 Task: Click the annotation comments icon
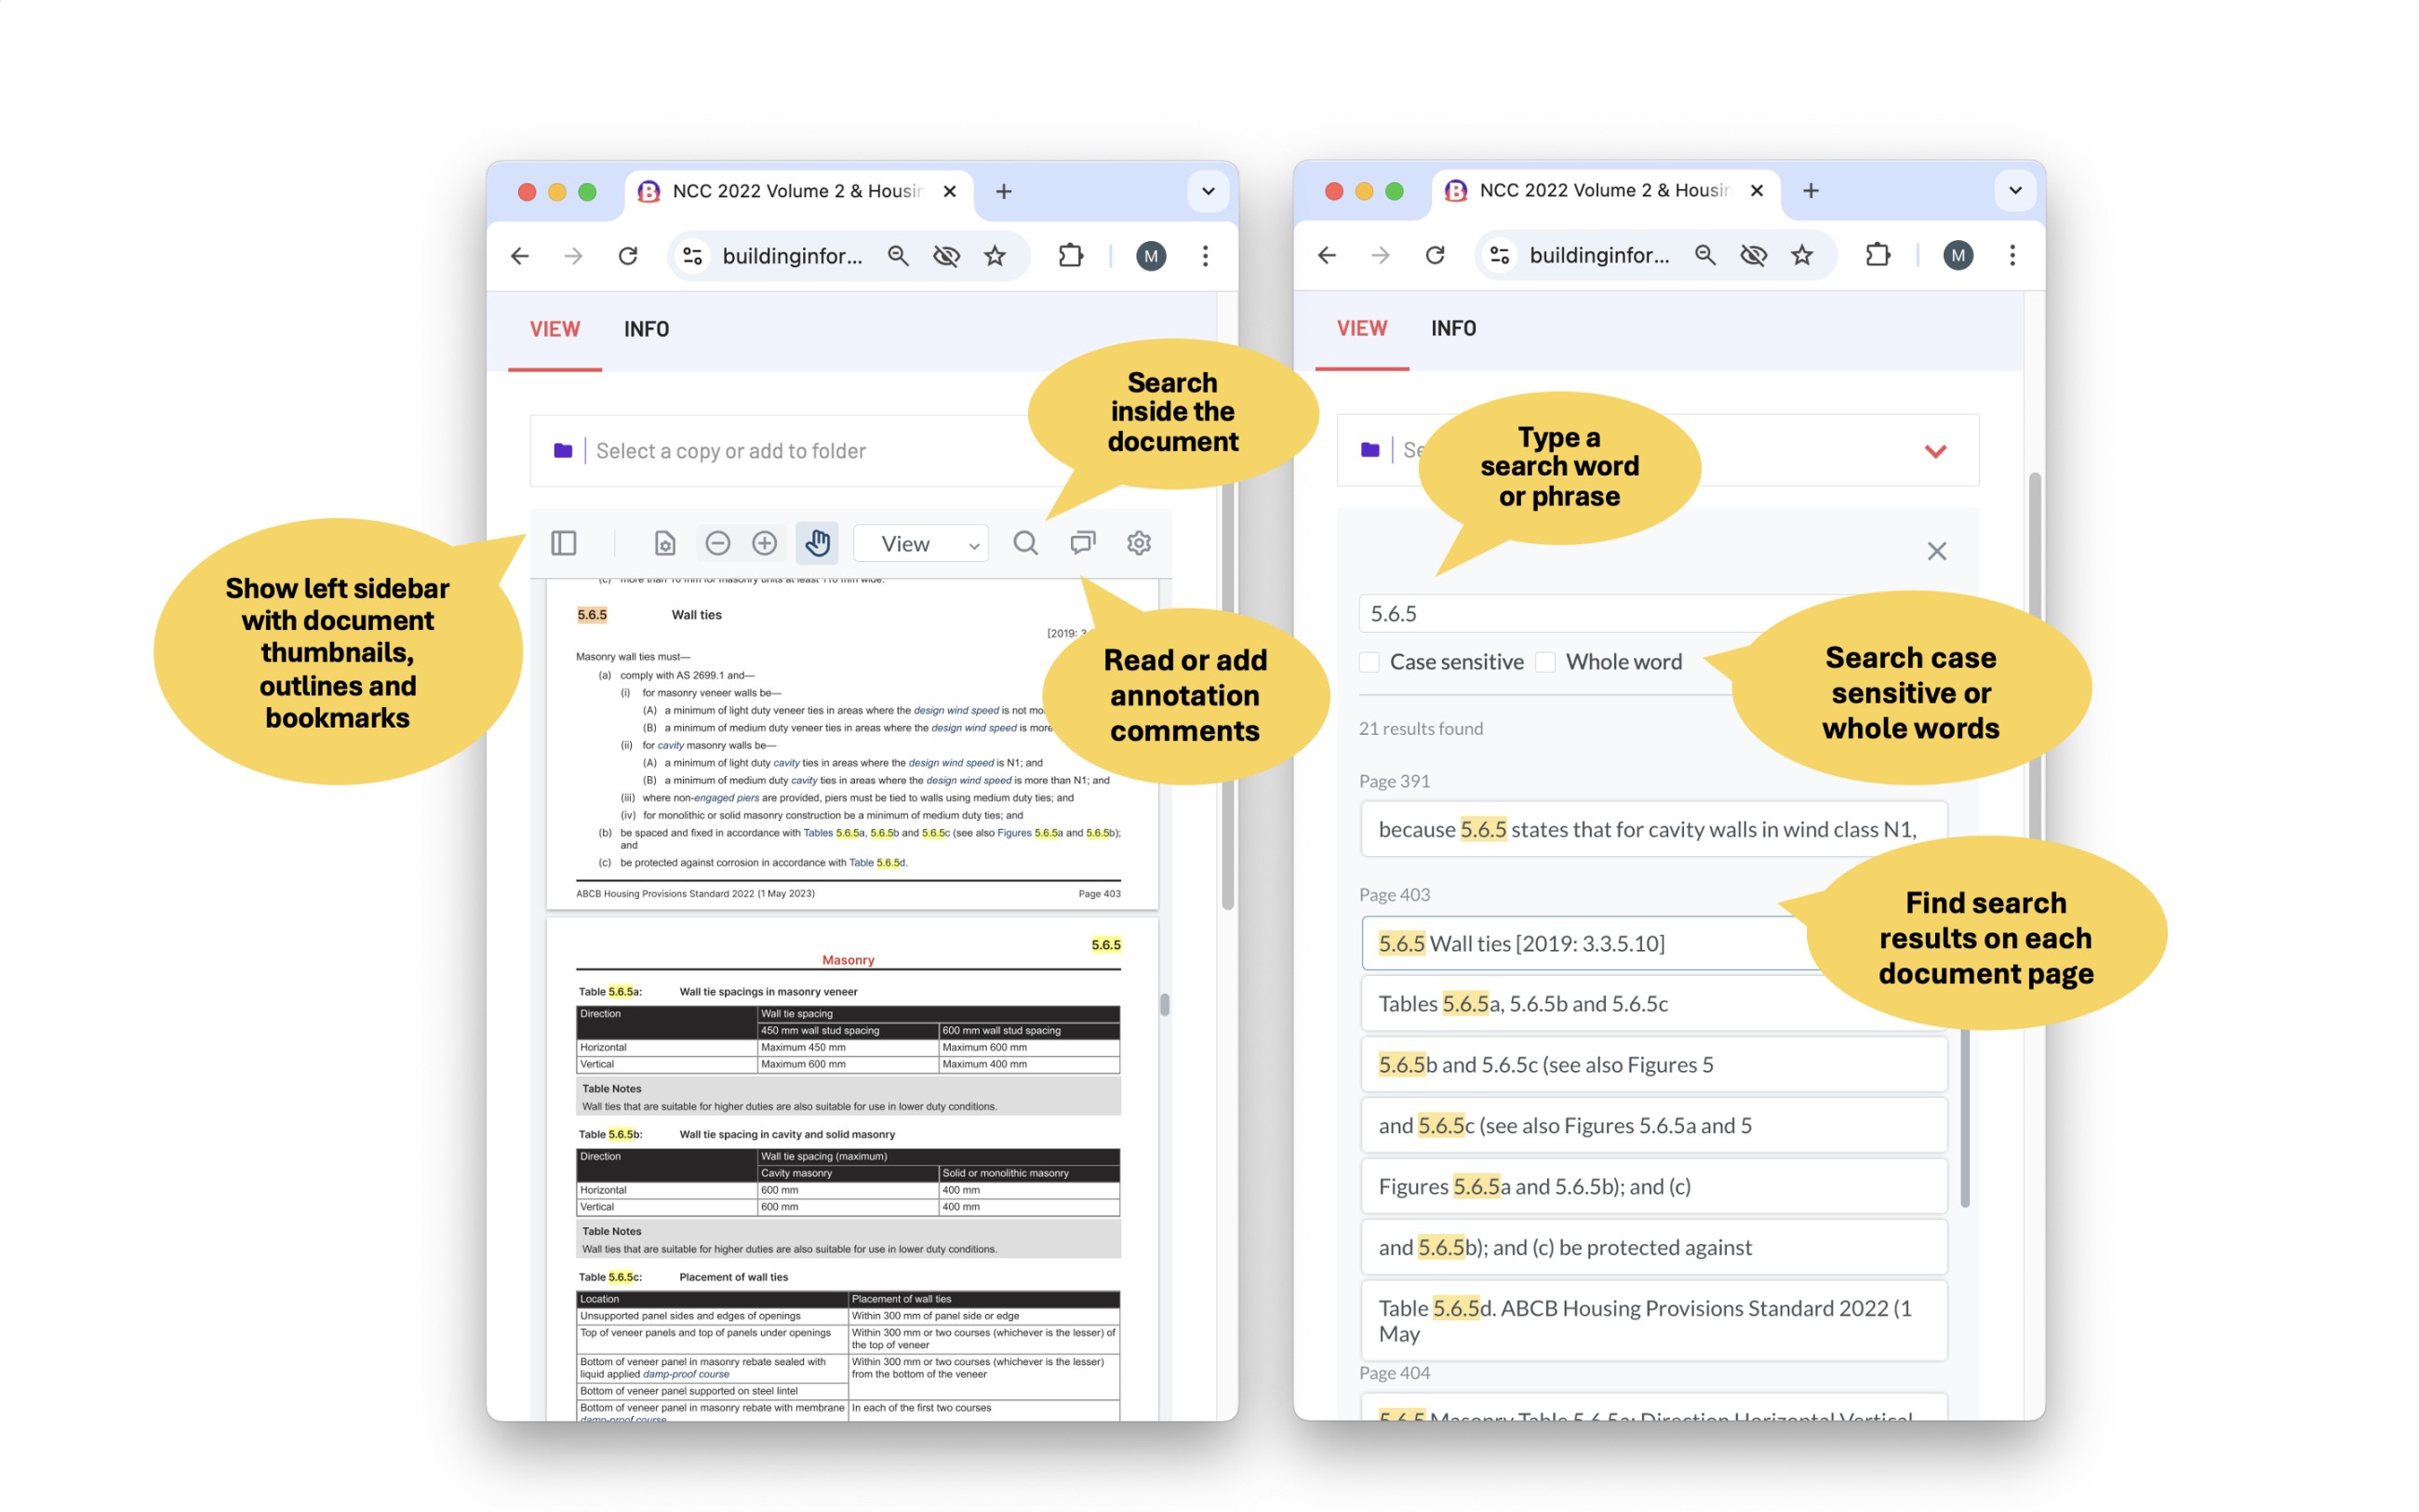(1080, 543)
